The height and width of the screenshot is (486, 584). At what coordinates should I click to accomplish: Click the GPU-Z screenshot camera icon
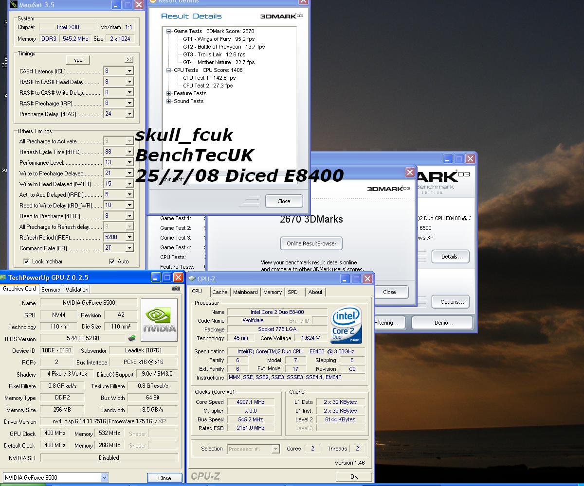point(176,289)
